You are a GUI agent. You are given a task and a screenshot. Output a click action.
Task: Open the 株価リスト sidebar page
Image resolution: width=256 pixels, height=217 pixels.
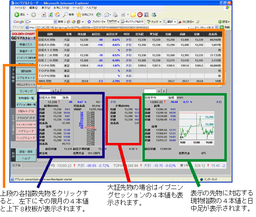(x=26, y=45)
